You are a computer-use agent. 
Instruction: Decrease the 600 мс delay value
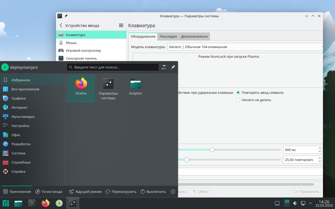point(320,152)
